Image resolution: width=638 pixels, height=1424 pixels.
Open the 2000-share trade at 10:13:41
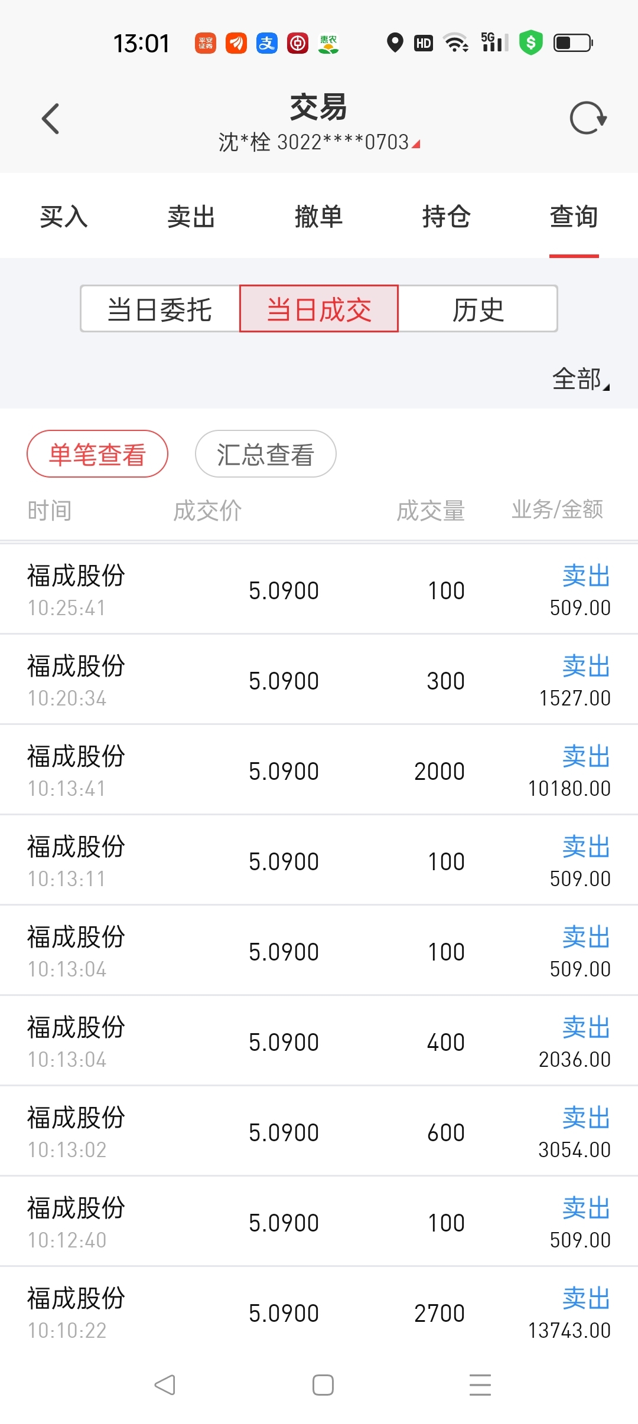click(x=319, y=770)
